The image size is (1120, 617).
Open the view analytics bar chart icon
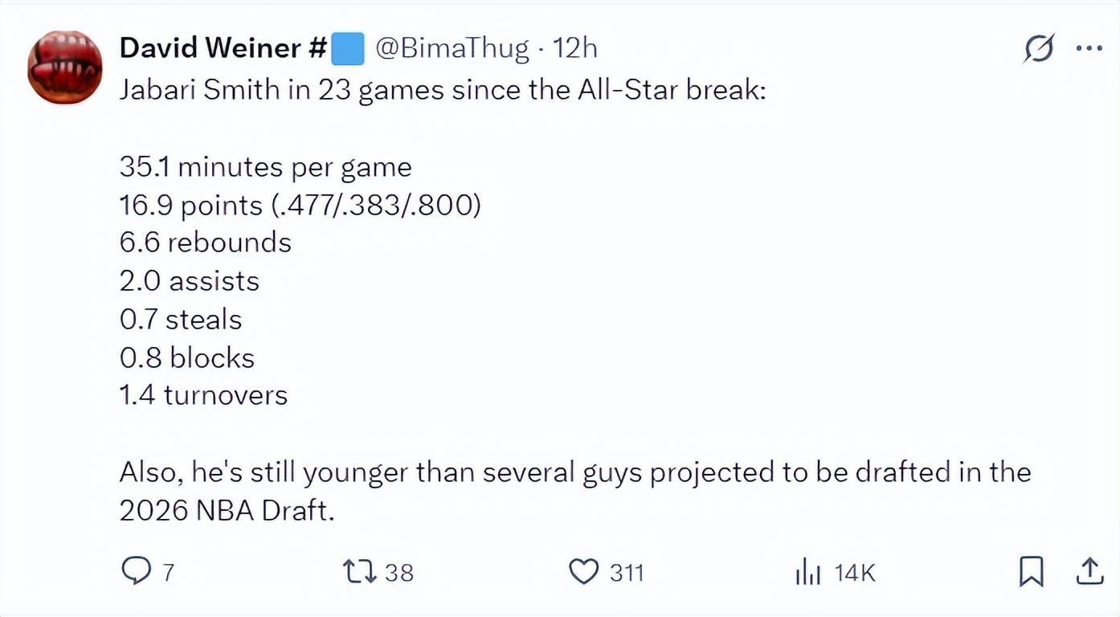[807, 573]
